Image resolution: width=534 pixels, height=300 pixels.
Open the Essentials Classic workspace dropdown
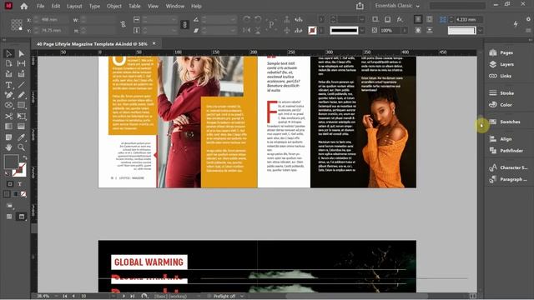(397, 6)
